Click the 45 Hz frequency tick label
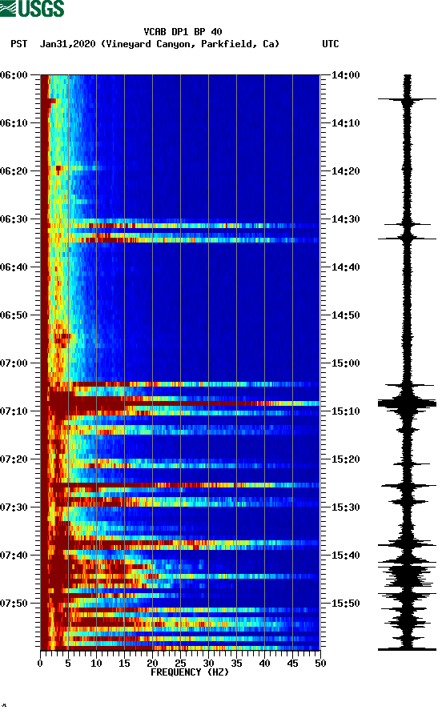This screenshot has width=442, height=714. click(x=292, y=664)
